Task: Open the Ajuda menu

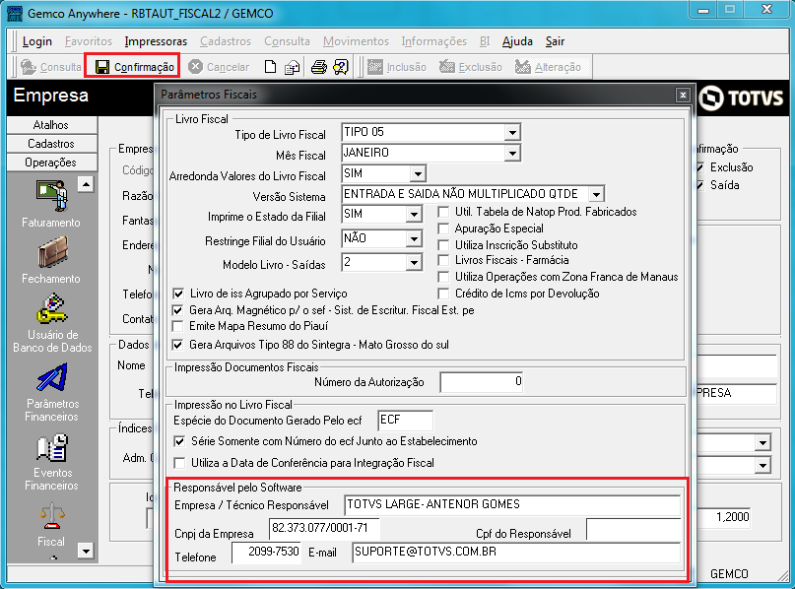Action: tap(517, 41)
